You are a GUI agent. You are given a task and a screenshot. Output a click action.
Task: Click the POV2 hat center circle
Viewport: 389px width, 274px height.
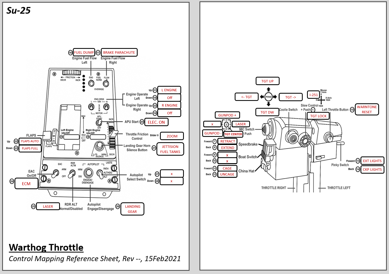click(269, 97)
